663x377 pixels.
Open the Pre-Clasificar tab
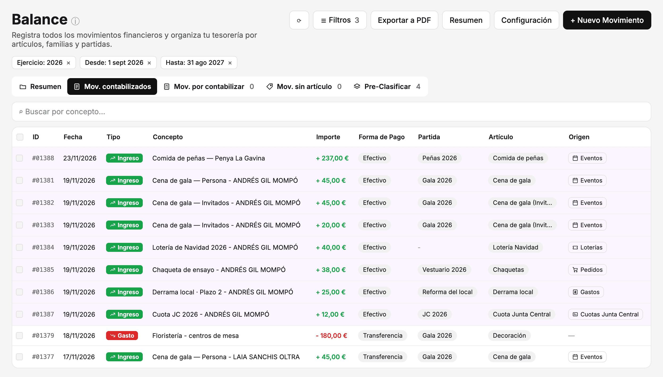pos(387,87)
